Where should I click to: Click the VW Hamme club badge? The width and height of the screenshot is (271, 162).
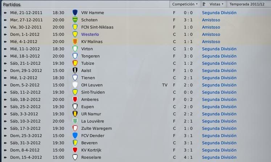75,13
